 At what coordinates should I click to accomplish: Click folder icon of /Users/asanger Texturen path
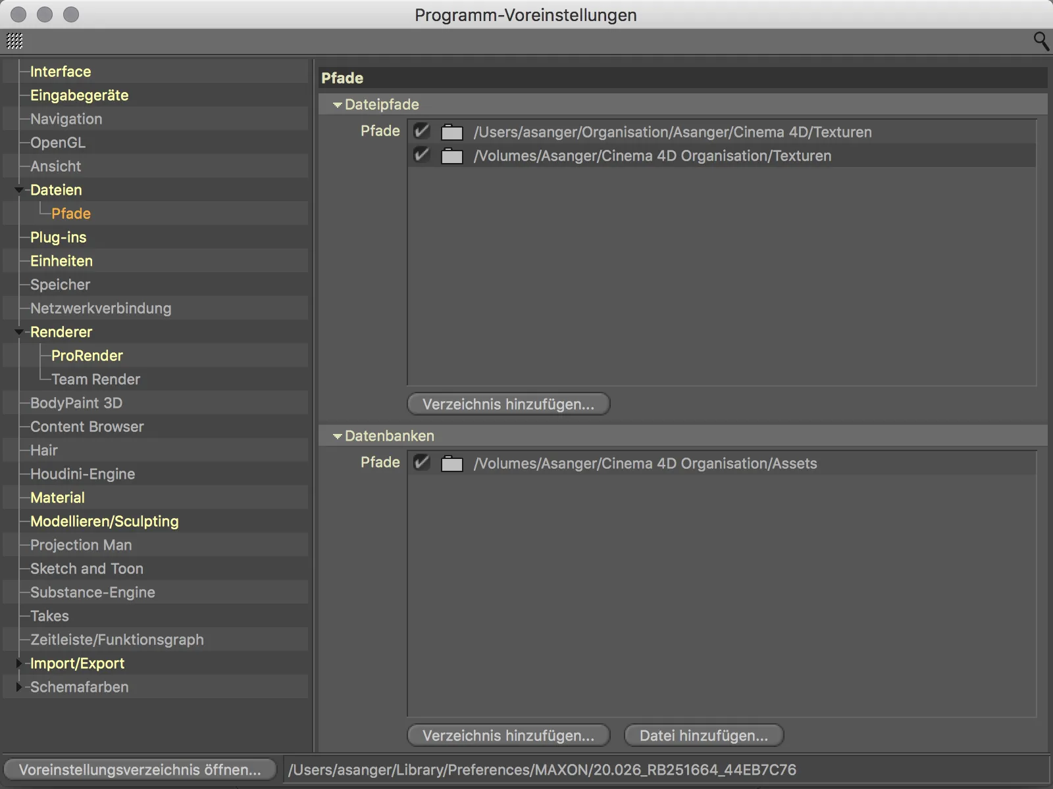(x=451, y=132)
